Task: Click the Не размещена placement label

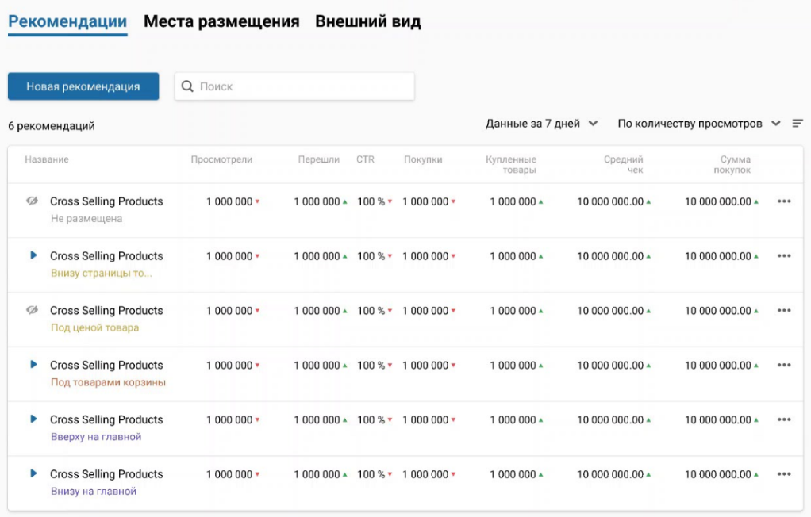Action: coord(86,219)
